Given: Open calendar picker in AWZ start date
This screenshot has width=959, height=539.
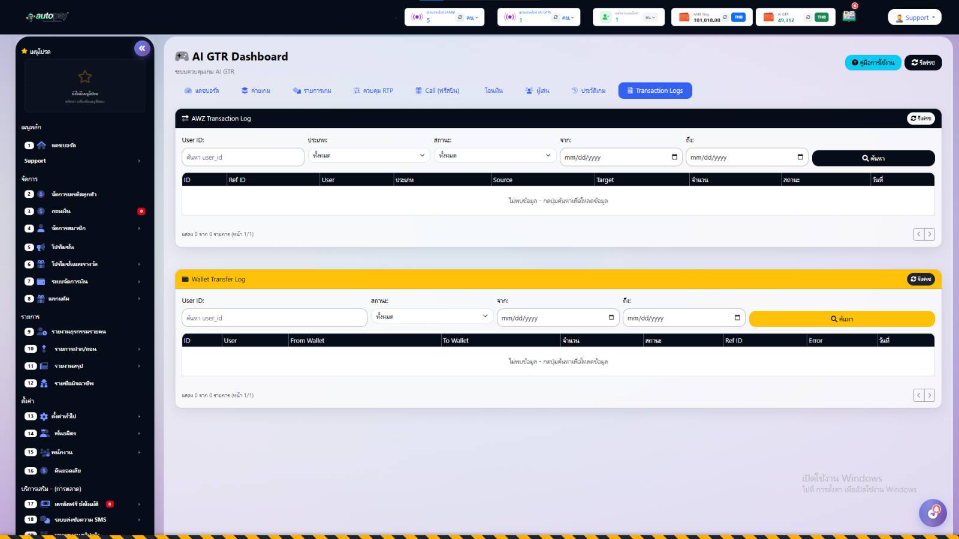Looking at the screenshot, I should (674, 157).
